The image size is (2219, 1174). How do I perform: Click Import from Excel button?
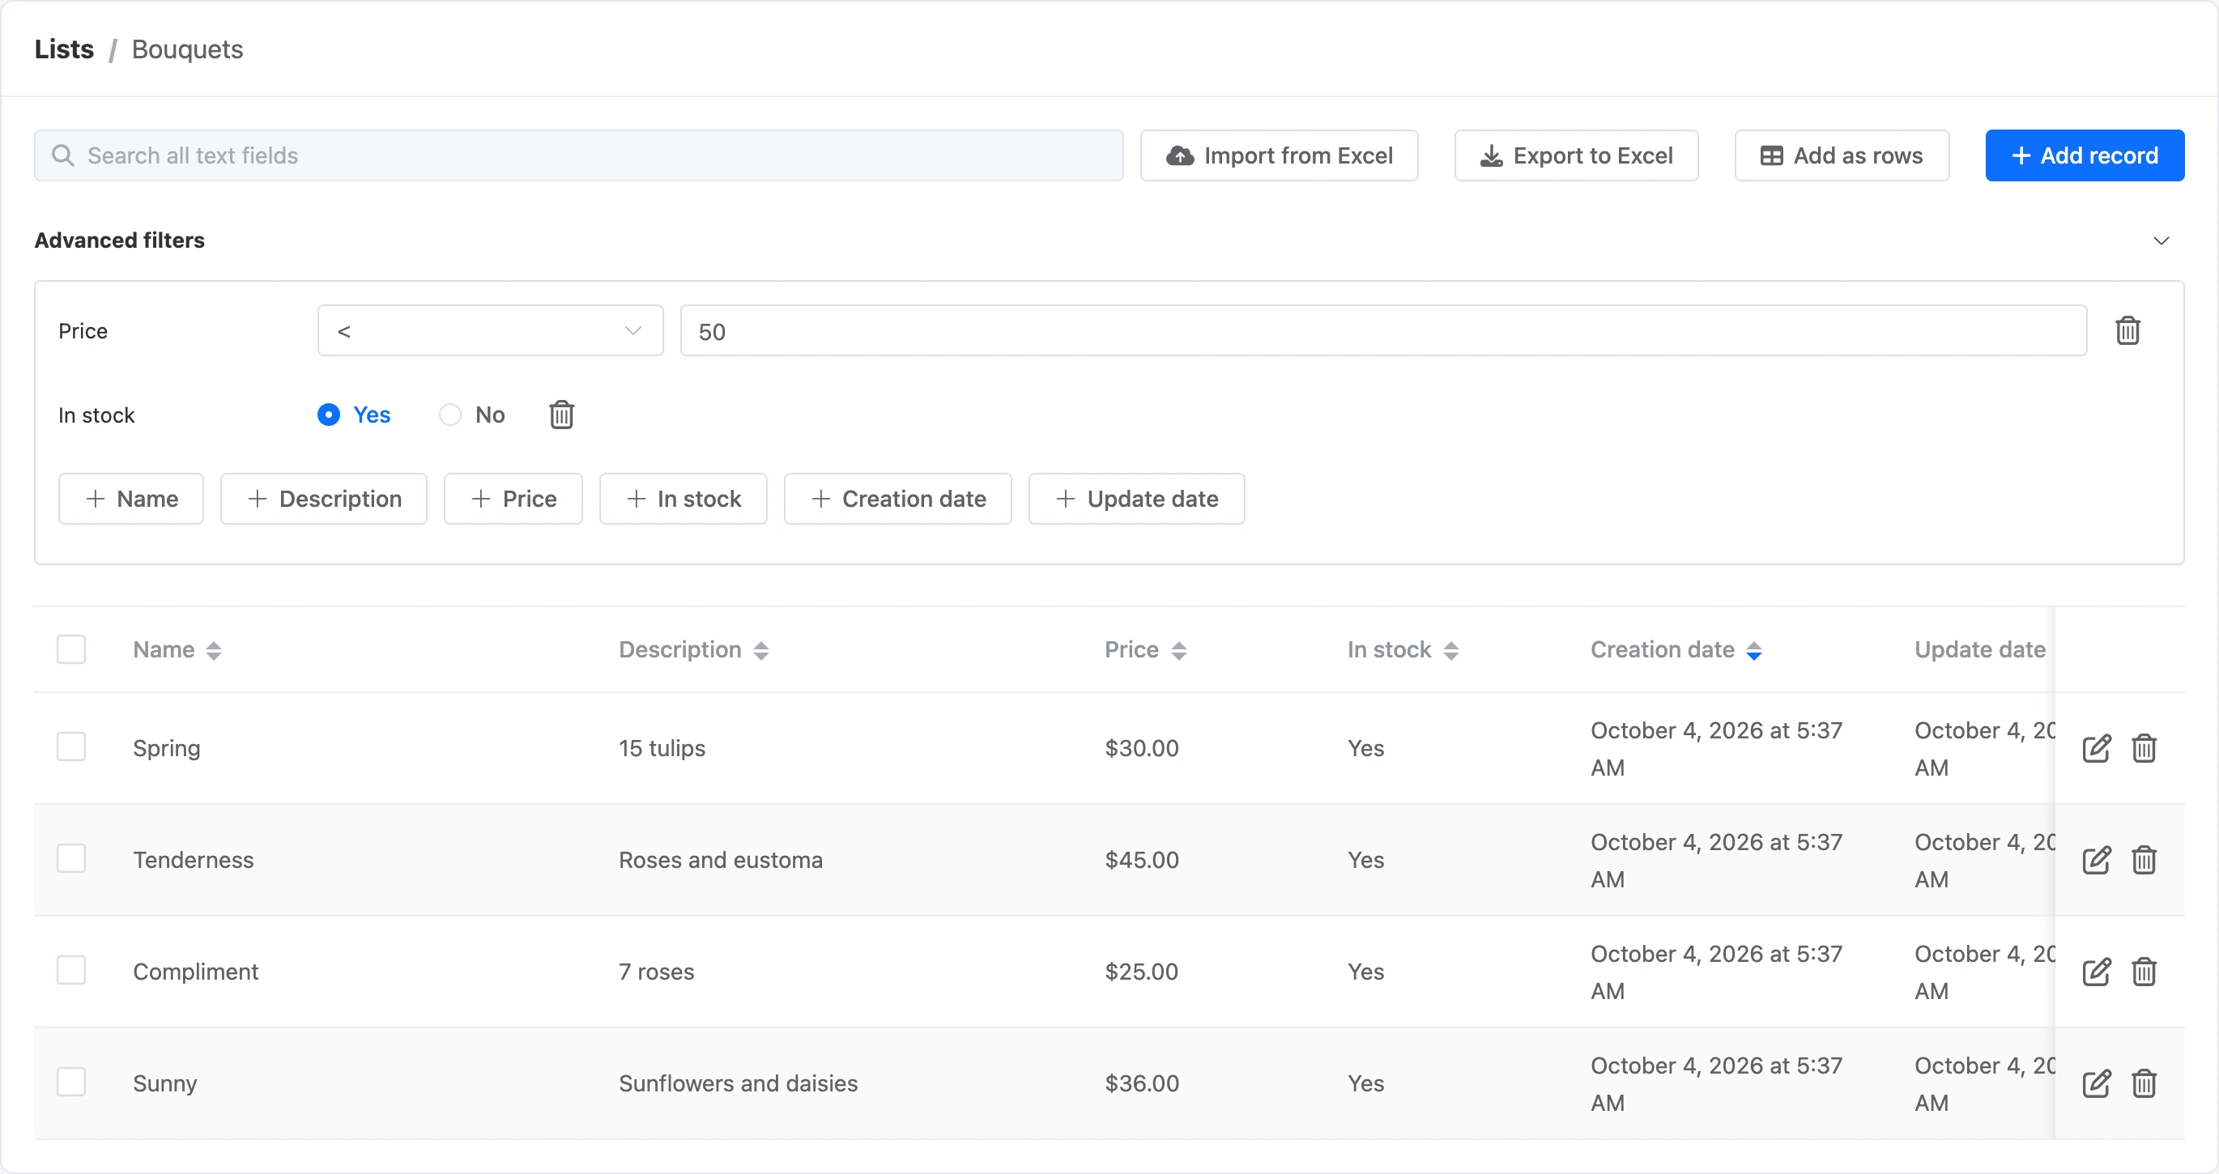(x=1280, y=156)
